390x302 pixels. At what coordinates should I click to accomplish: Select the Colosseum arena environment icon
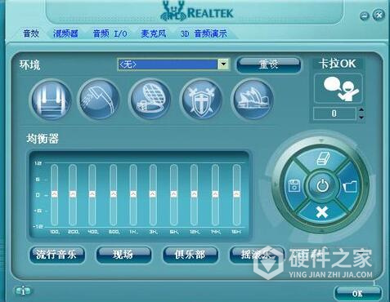[150, 100]
